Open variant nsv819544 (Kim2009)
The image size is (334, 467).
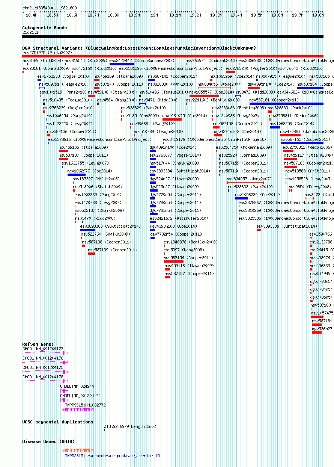86,60
